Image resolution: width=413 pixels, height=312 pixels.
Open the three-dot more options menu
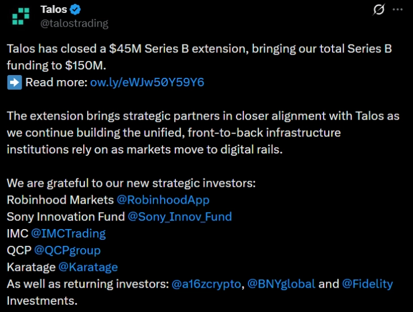click(x=400, y=10)
